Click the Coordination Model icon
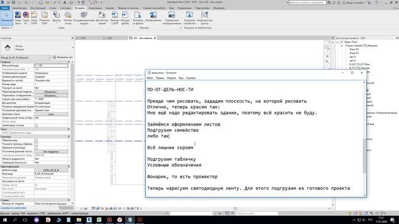Image resolution: width=399 pixels, height=224 pixels. click(84, 18)
